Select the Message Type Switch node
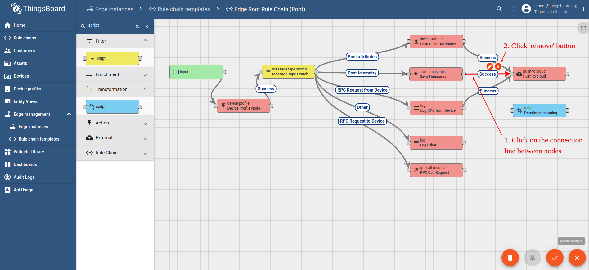The image size is (589, 270). 288,72
